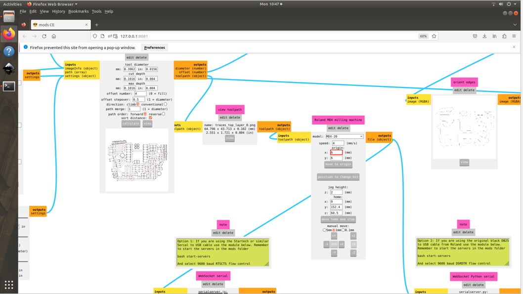Screen dimensions: 523x294
Task: Go back using the browser back arrow
Action: [x=25, y=36]
